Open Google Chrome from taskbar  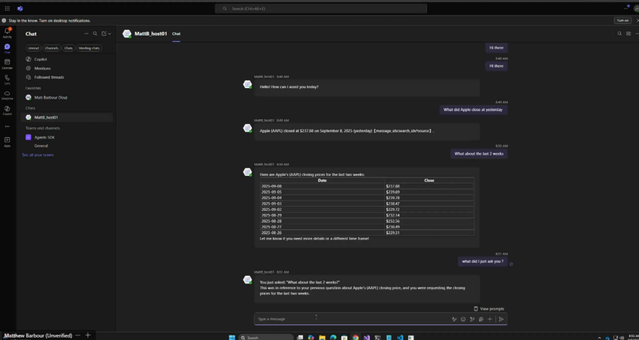[355, 337]
